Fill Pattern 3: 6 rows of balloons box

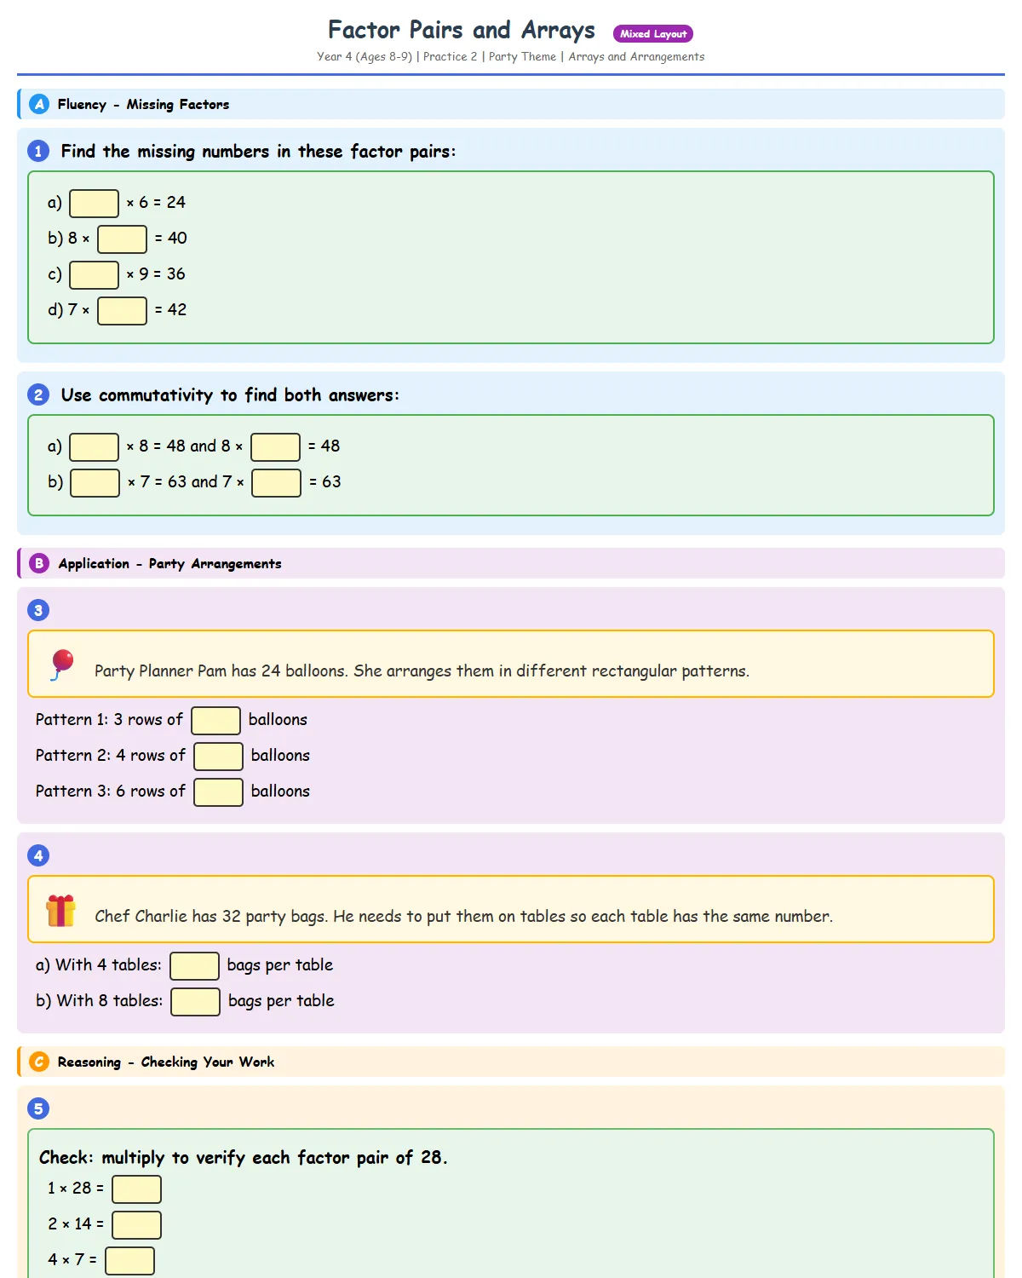218,792
